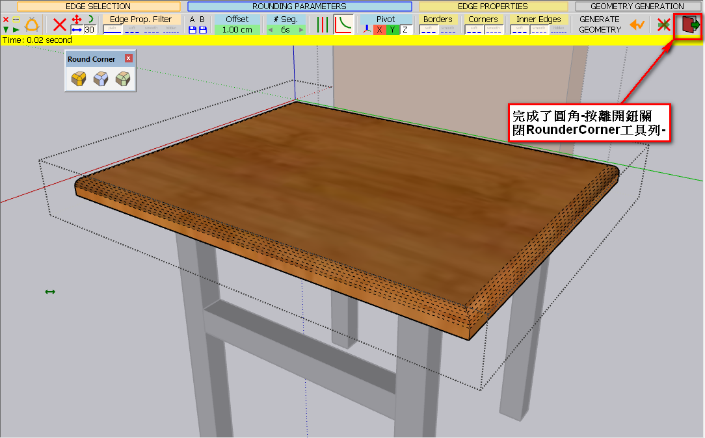Toggle the soft edge filter under Edge Prop. Filter

132,30
